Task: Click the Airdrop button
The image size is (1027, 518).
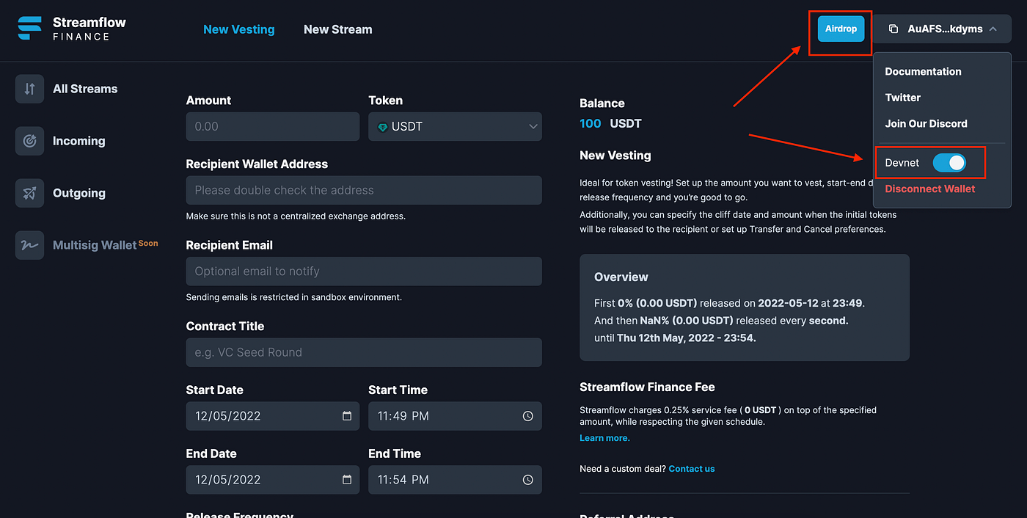Action: pyautogui.click(x=841, y=29)
